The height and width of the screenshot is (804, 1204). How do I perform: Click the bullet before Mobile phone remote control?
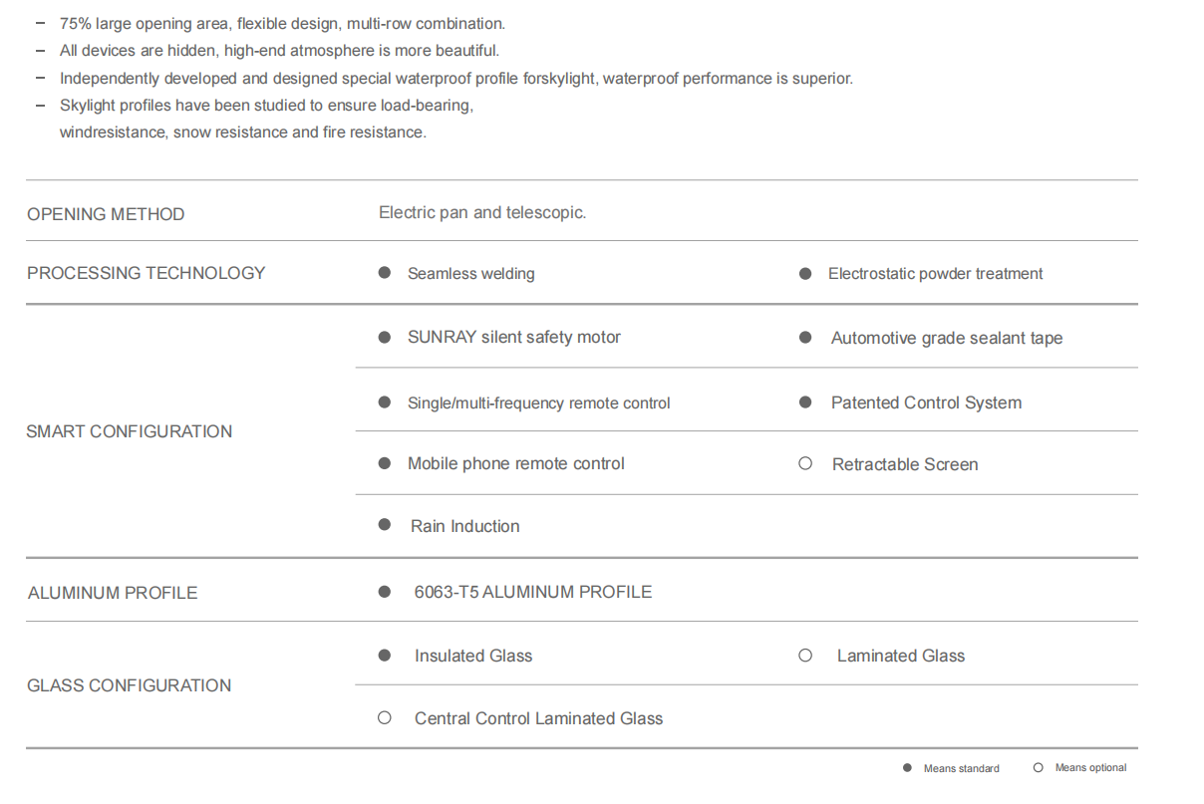(x=385, y=463)
